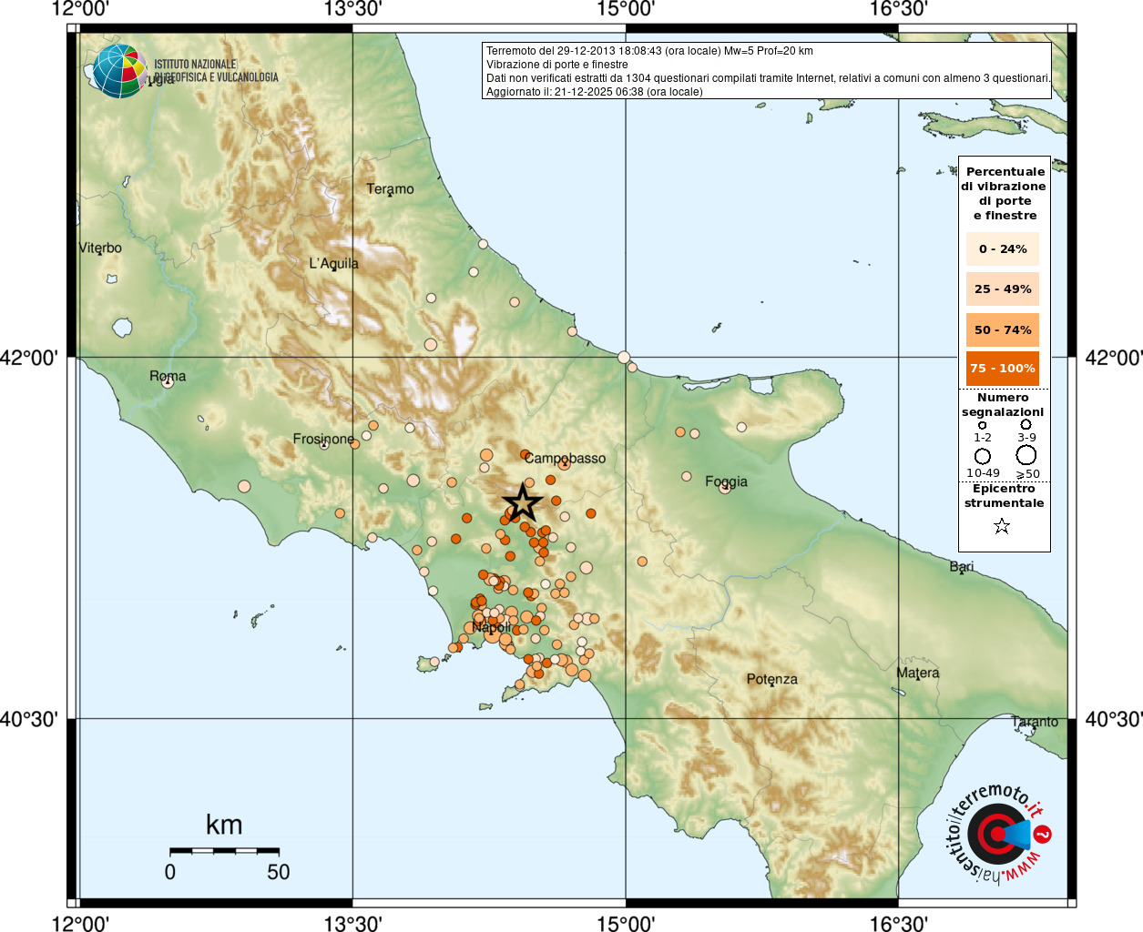Select the 1-2 reports circle in legend

coord(982,425)
